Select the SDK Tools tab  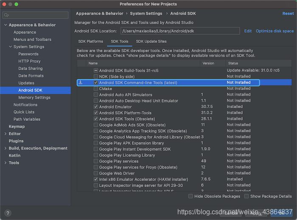click(x=120, y=42)
